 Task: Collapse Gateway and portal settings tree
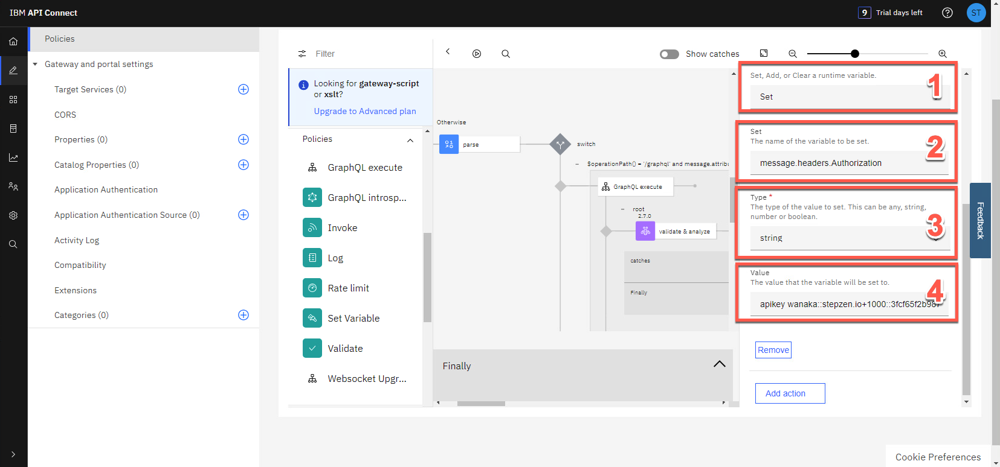35,64
